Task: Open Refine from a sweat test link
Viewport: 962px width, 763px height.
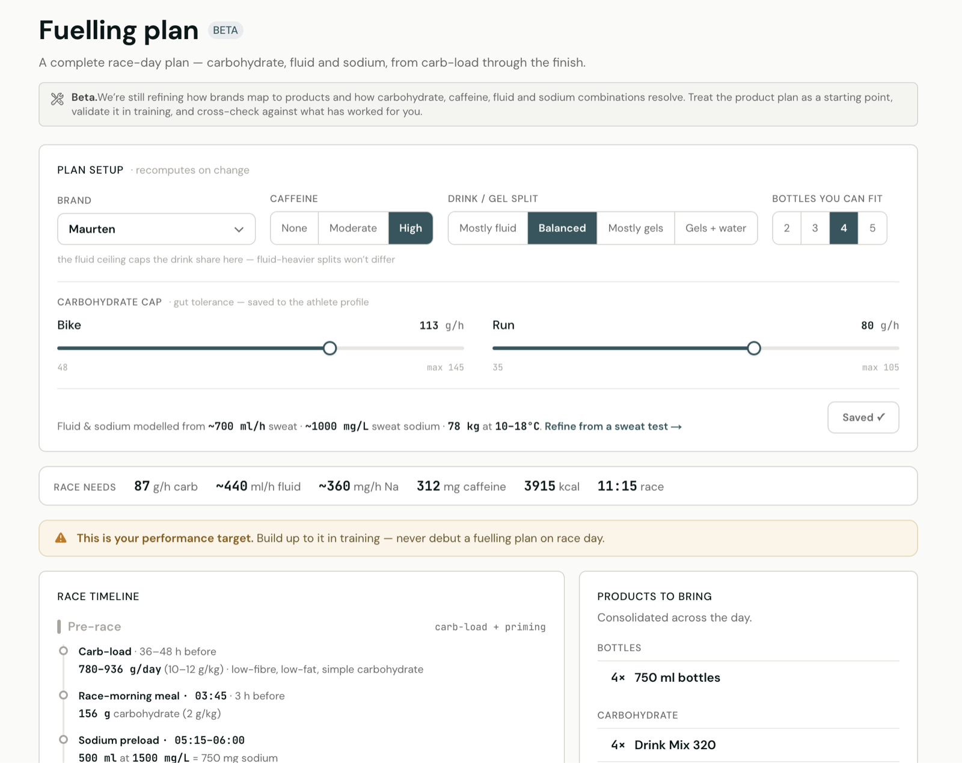Action: click(613, 426)
